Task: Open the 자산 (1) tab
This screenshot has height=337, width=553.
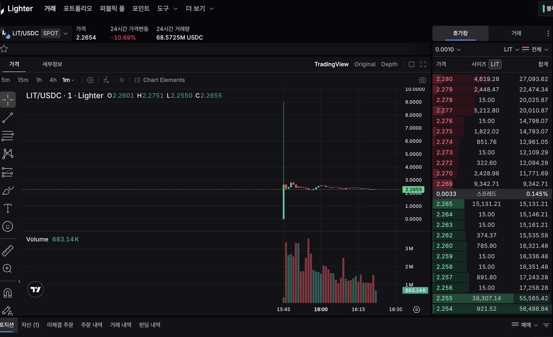Action: (30, 325)
